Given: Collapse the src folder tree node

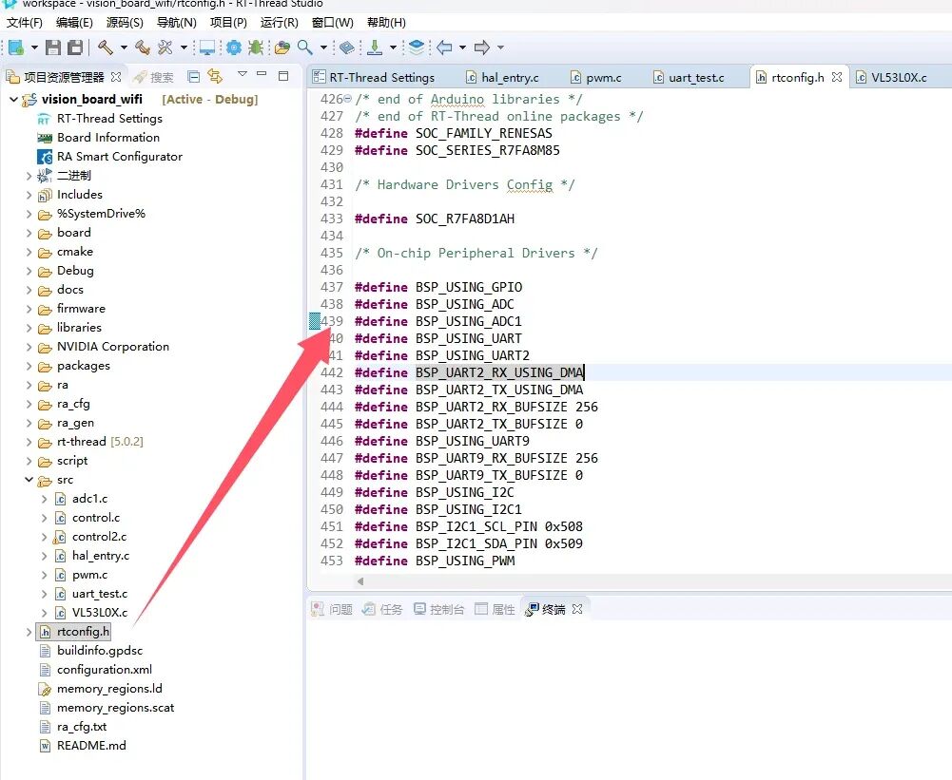Looking at the screenshot, I should point(29,480).
